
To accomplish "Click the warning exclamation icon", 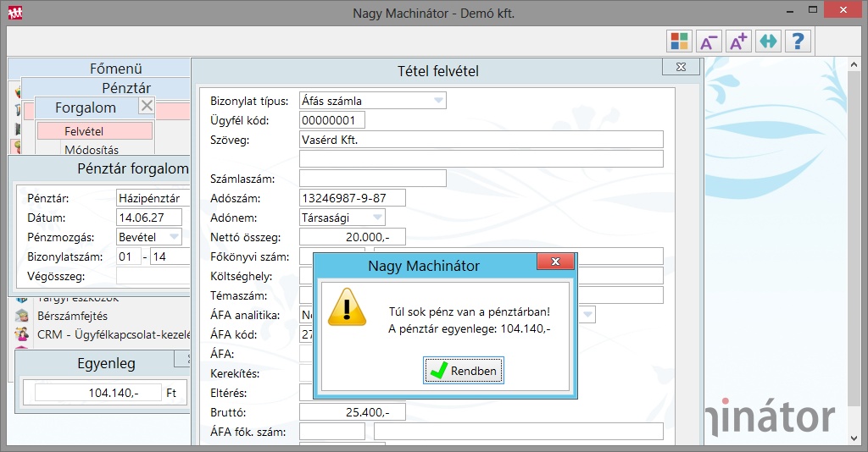I will tap(347, 307).
